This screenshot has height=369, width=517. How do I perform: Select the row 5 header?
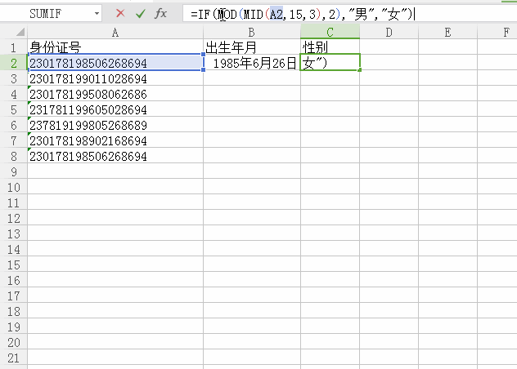tap(14, 109)
